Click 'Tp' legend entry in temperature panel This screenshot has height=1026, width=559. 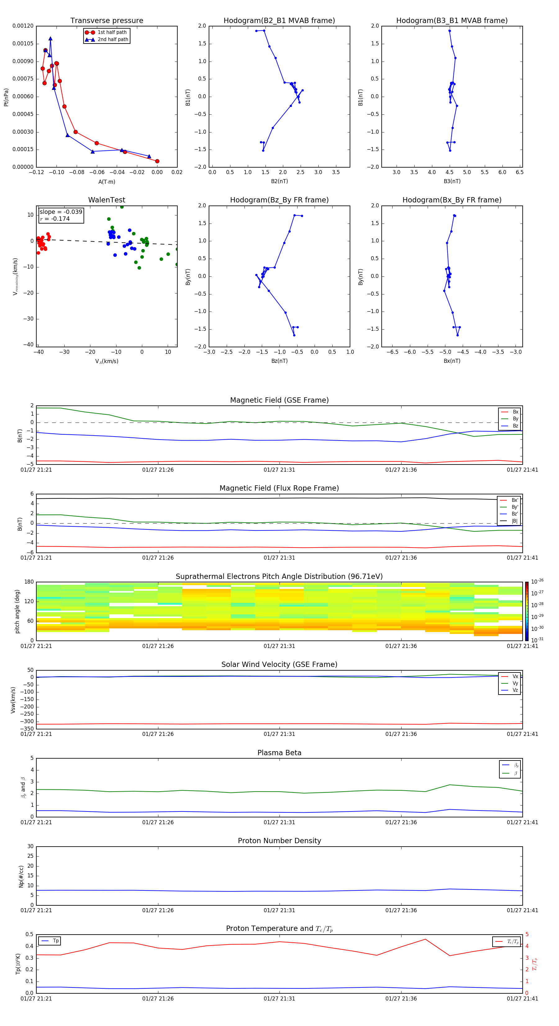[x=50, y=941]
